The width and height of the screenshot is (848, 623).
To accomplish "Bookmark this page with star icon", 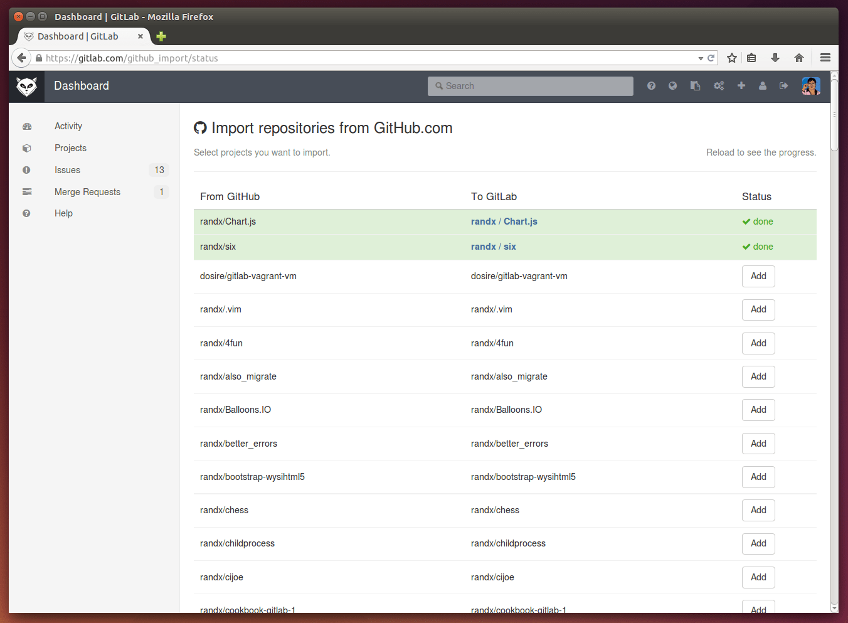I will pos(731,58).
